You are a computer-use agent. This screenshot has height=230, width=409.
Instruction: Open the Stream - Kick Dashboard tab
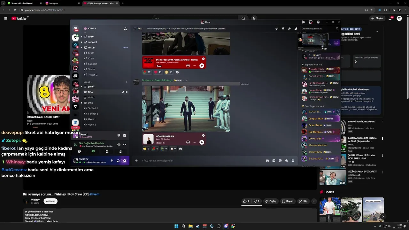(24, 3)
